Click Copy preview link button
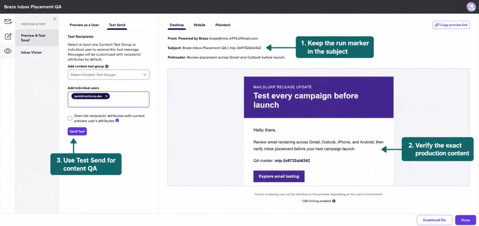Image resolution: width=479 pixels, height=226 pixels. click(x=451, y=25)
